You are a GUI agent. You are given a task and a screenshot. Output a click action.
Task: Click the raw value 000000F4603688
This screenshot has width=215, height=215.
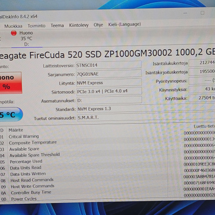click(x=199, y=170)
